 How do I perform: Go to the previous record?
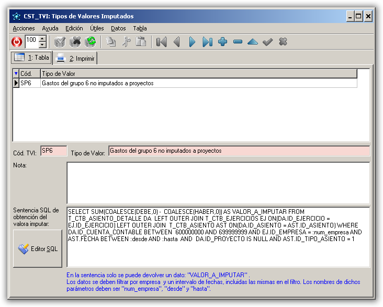point(177,42)
